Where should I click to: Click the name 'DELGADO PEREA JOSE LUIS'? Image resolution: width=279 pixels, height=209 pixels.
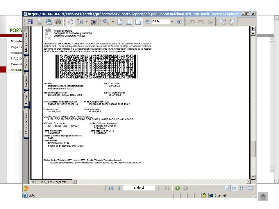coord(65,95)
